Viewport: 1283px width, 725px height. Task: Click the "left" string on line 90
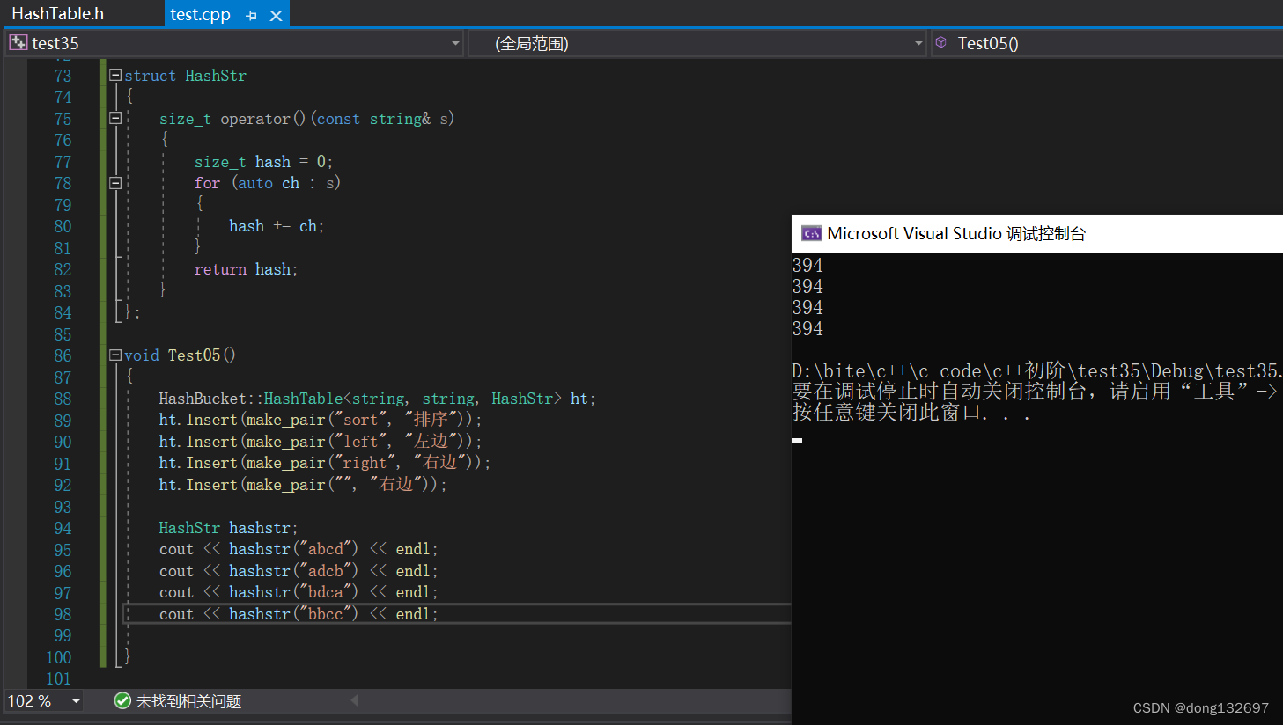point(361,442)
